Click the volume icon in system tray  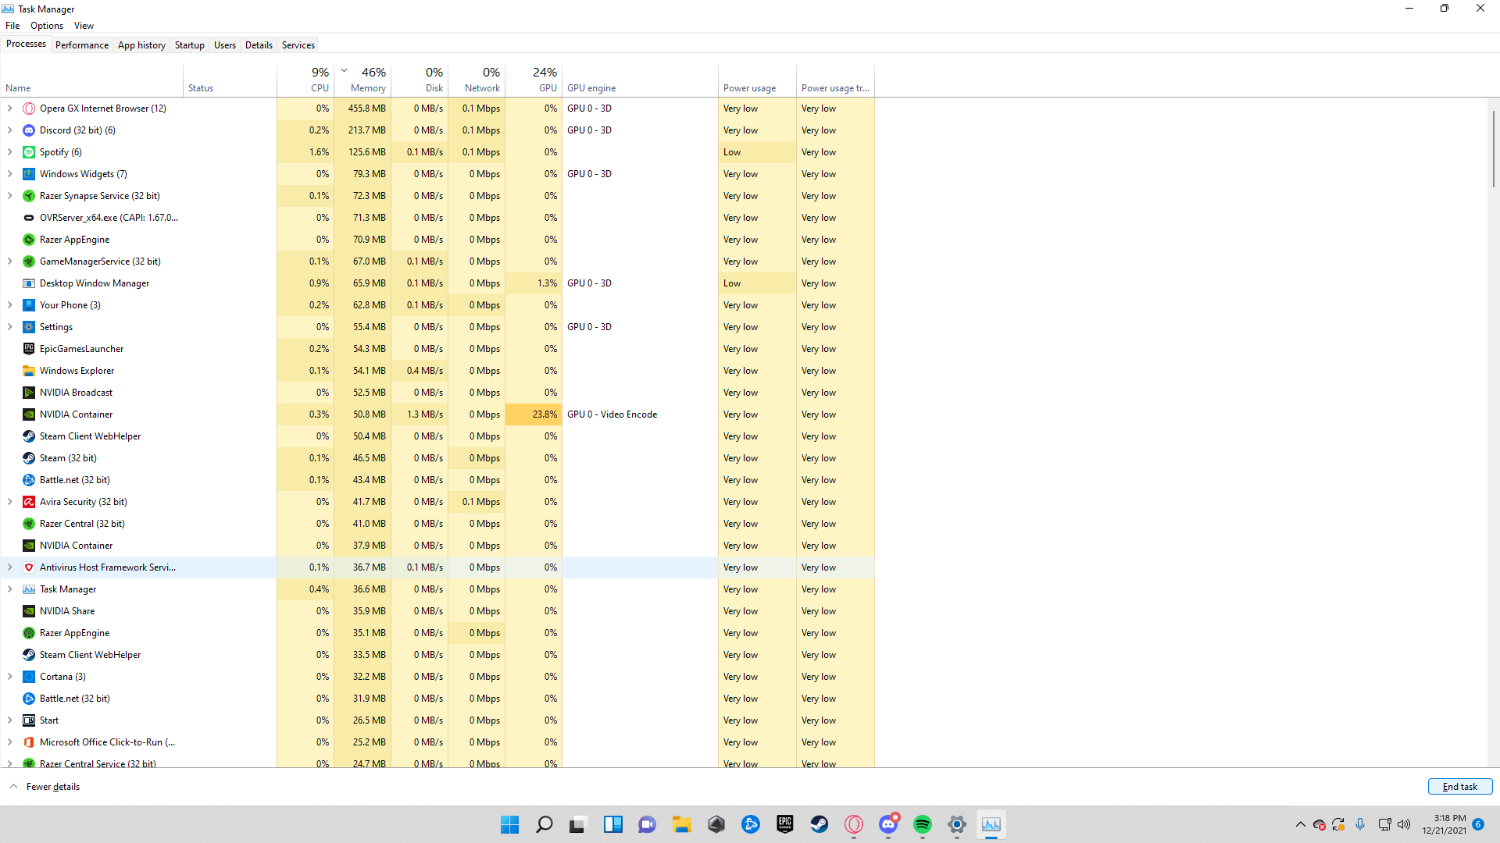pyautogui.click(x=1404, y=824)
